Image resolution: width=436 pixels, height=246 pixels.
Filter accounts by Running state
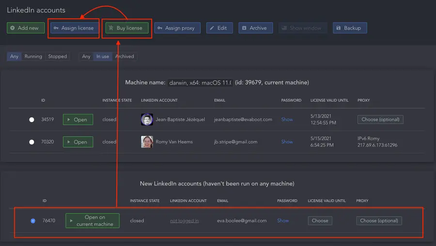[33, 57]
